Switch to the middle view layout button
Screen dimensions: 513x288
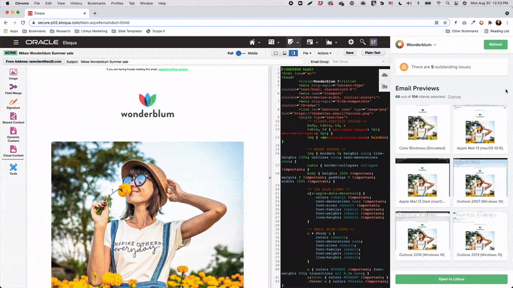click(x=284, y=53)
